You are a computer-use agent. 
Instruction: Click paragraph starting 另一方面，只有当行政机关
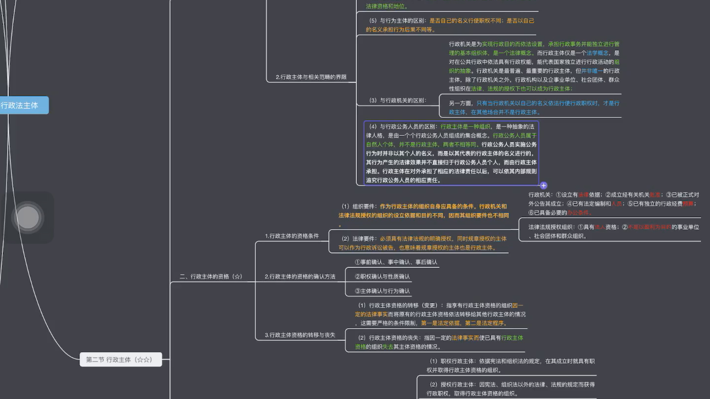pyautogui.click(x=534, y=108)
